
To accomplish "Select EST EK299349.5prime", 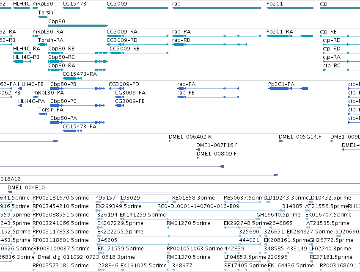I will (x=118, y=206).
